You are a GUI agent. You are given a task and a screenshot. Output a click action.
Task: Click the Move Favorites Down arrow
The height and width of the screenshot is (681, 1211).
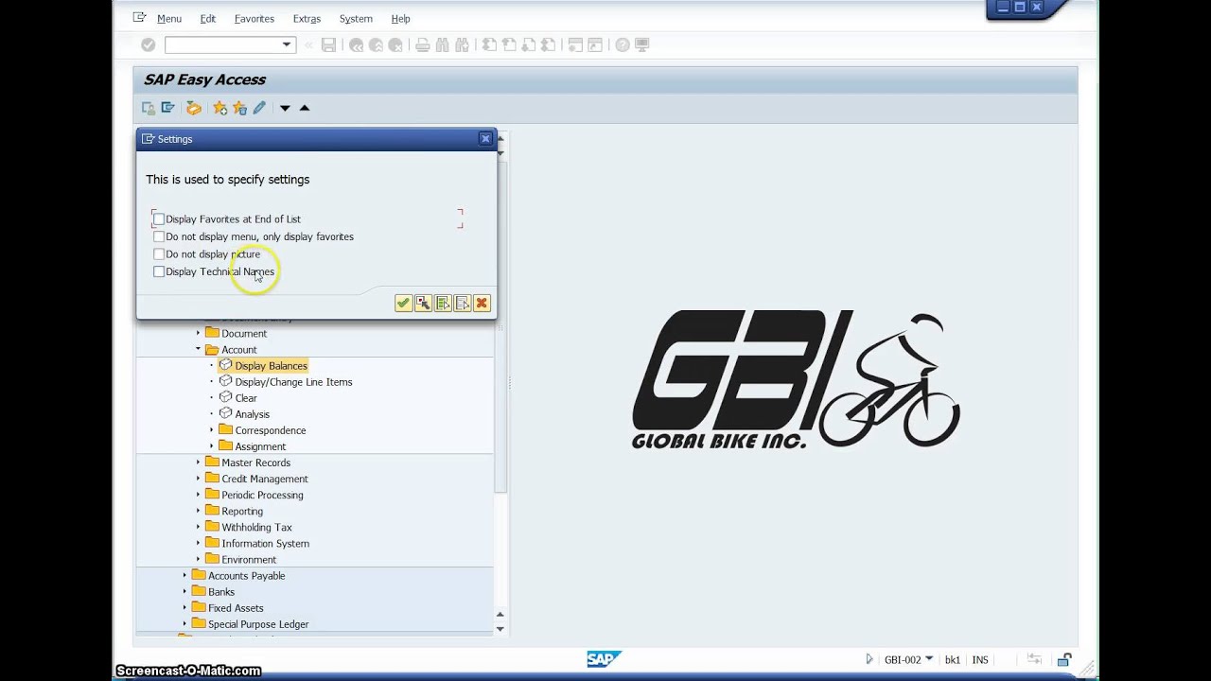coord(284,108)
